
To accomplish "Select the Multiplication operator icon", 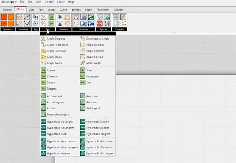I will [4, 24].
